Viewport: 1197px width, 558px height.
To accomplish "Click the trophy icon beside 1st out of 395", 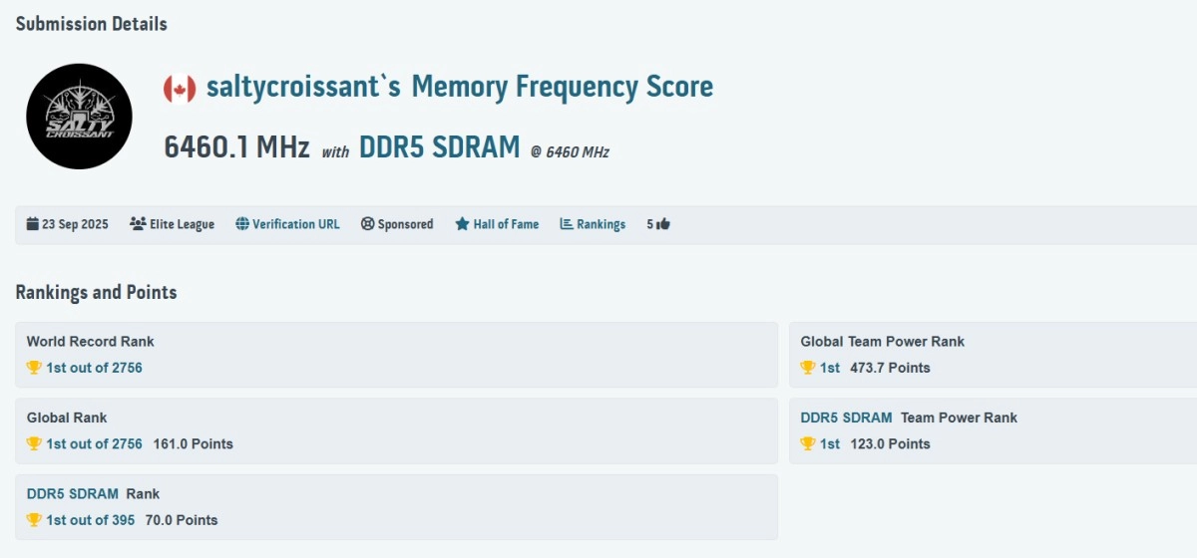I will (x=34, y=520).
